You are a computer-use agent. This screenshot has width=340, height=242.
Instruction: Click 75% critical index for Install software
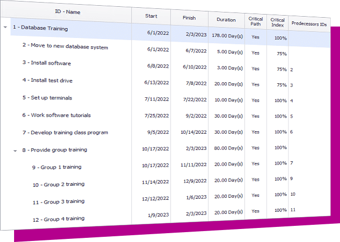point(282,69)
